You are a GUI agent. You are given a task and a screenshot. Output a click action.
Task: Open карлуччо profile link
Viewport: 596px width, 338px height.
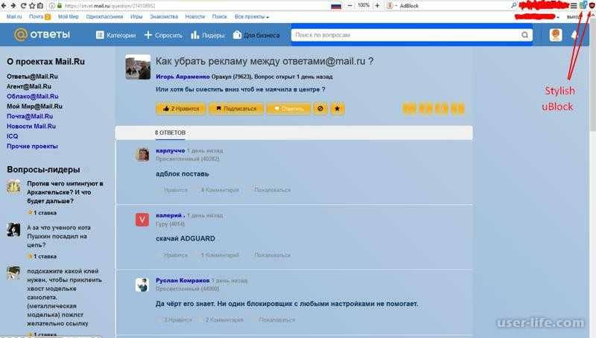170,151
